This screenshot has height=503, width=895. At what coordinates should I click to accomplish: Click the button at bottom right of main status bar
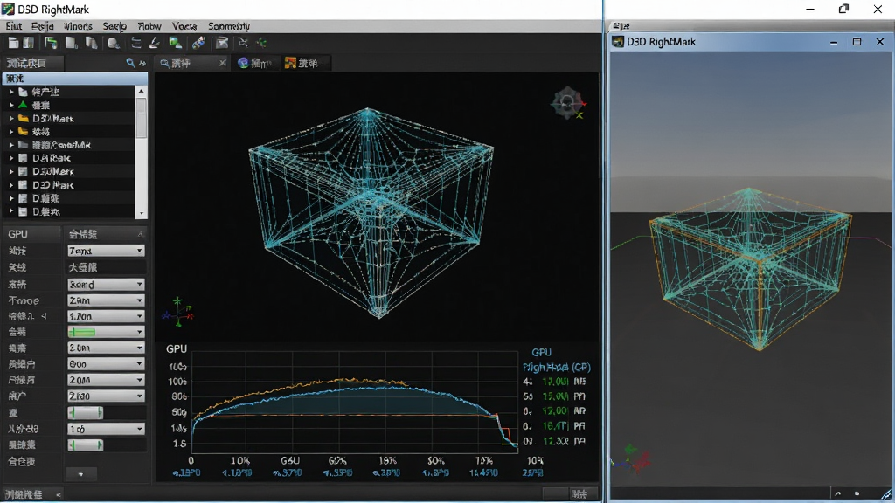click(582, 494)
